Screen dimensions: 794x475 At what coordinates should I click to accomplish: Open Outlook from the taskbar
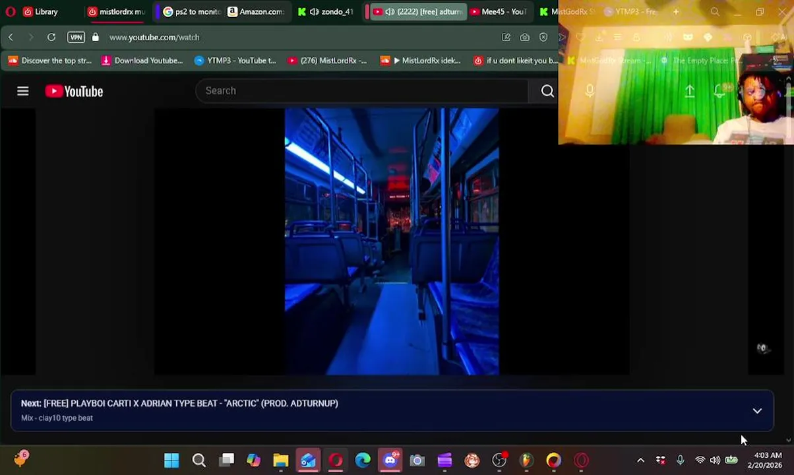coord(308,460)
